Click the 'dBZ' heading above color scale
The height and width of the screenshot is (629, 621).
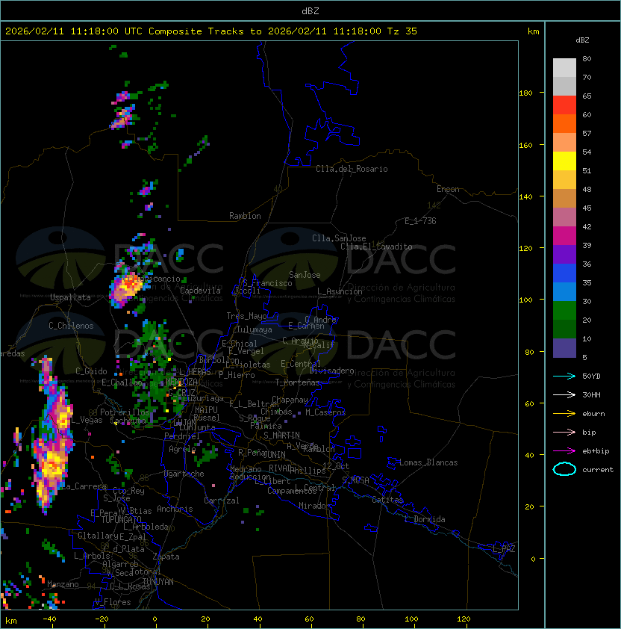(582, 40)
